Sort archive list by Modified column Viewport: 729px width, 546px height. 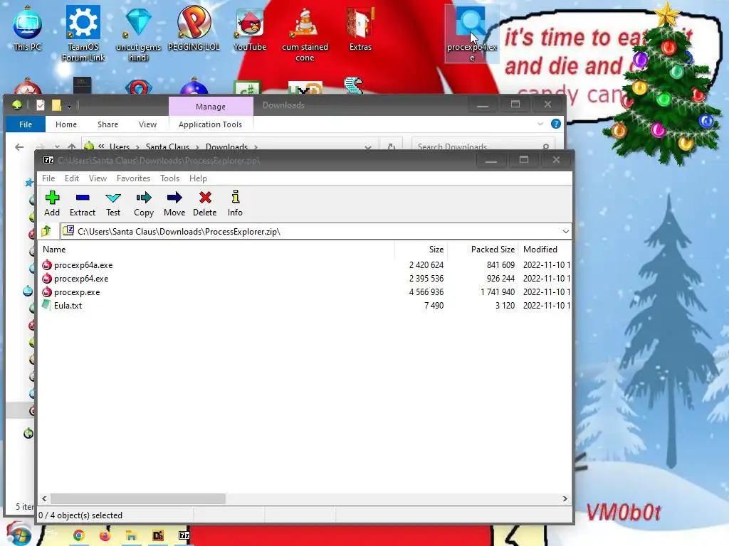tap(545, 250)
